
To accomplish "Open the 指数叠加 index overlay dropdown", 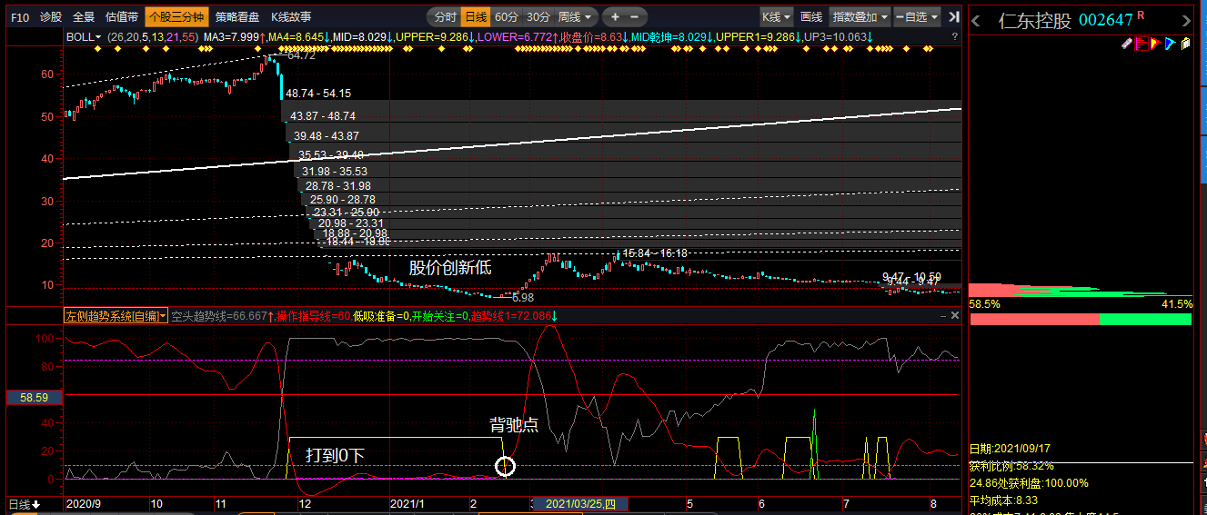I will 860,16.
